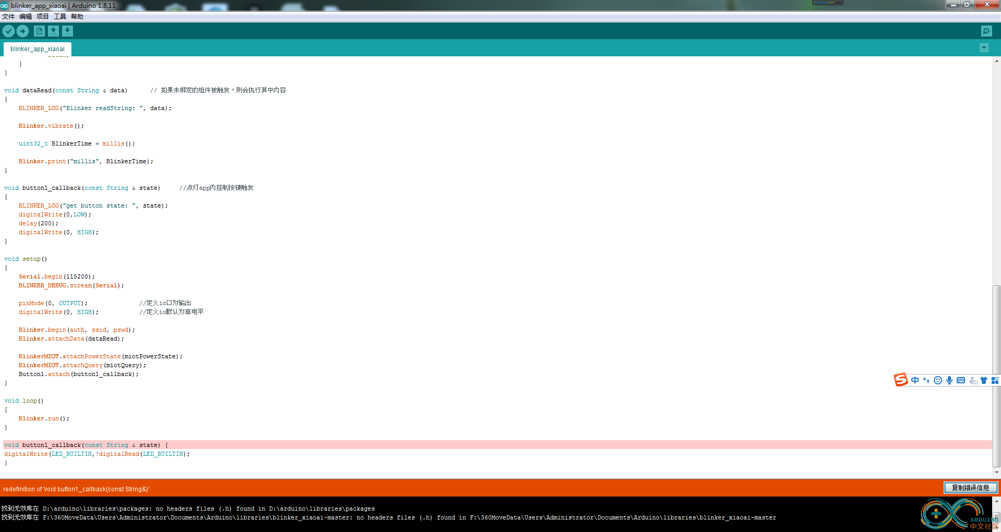Screen dimensions: 1001x532
Task: Create a new sketch with New icon
Action: point(39,31)
